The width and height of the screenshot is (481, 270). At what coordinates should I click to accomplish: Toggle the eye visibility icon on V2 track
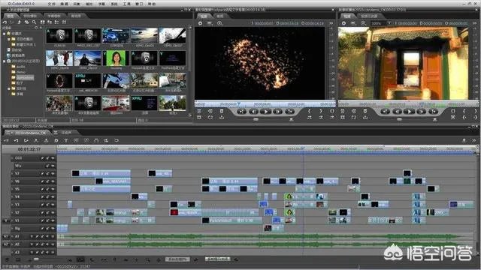[x=53, y=212]
